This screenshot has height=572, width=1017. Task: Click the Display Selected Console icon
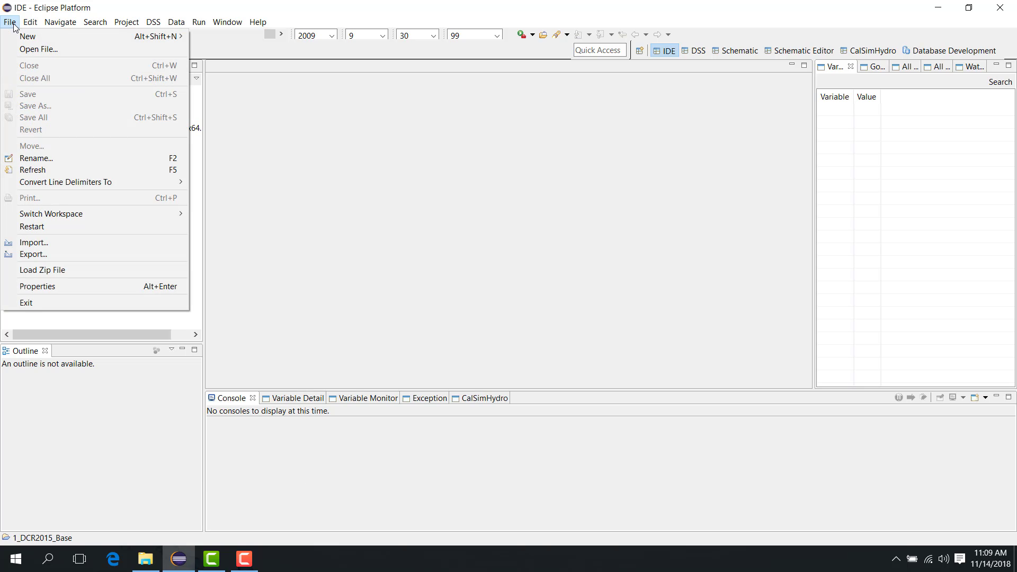coord(953,397)
